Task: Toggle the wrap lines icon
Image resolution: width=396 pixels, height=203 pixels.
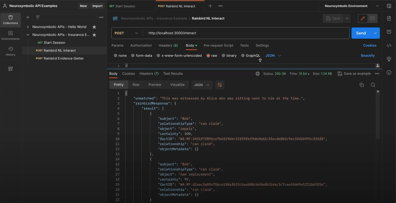Action: [x=219, y=85]
